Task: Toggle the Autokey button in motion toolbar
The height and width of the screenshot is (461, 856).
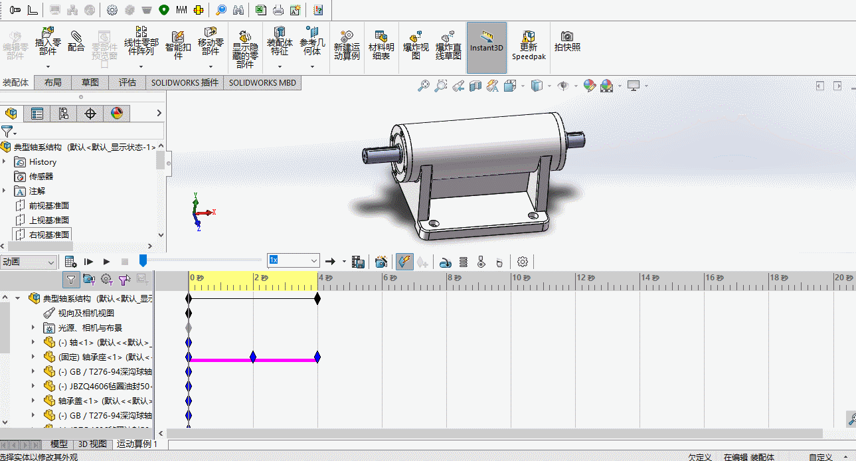Action: tap(404, 262)
